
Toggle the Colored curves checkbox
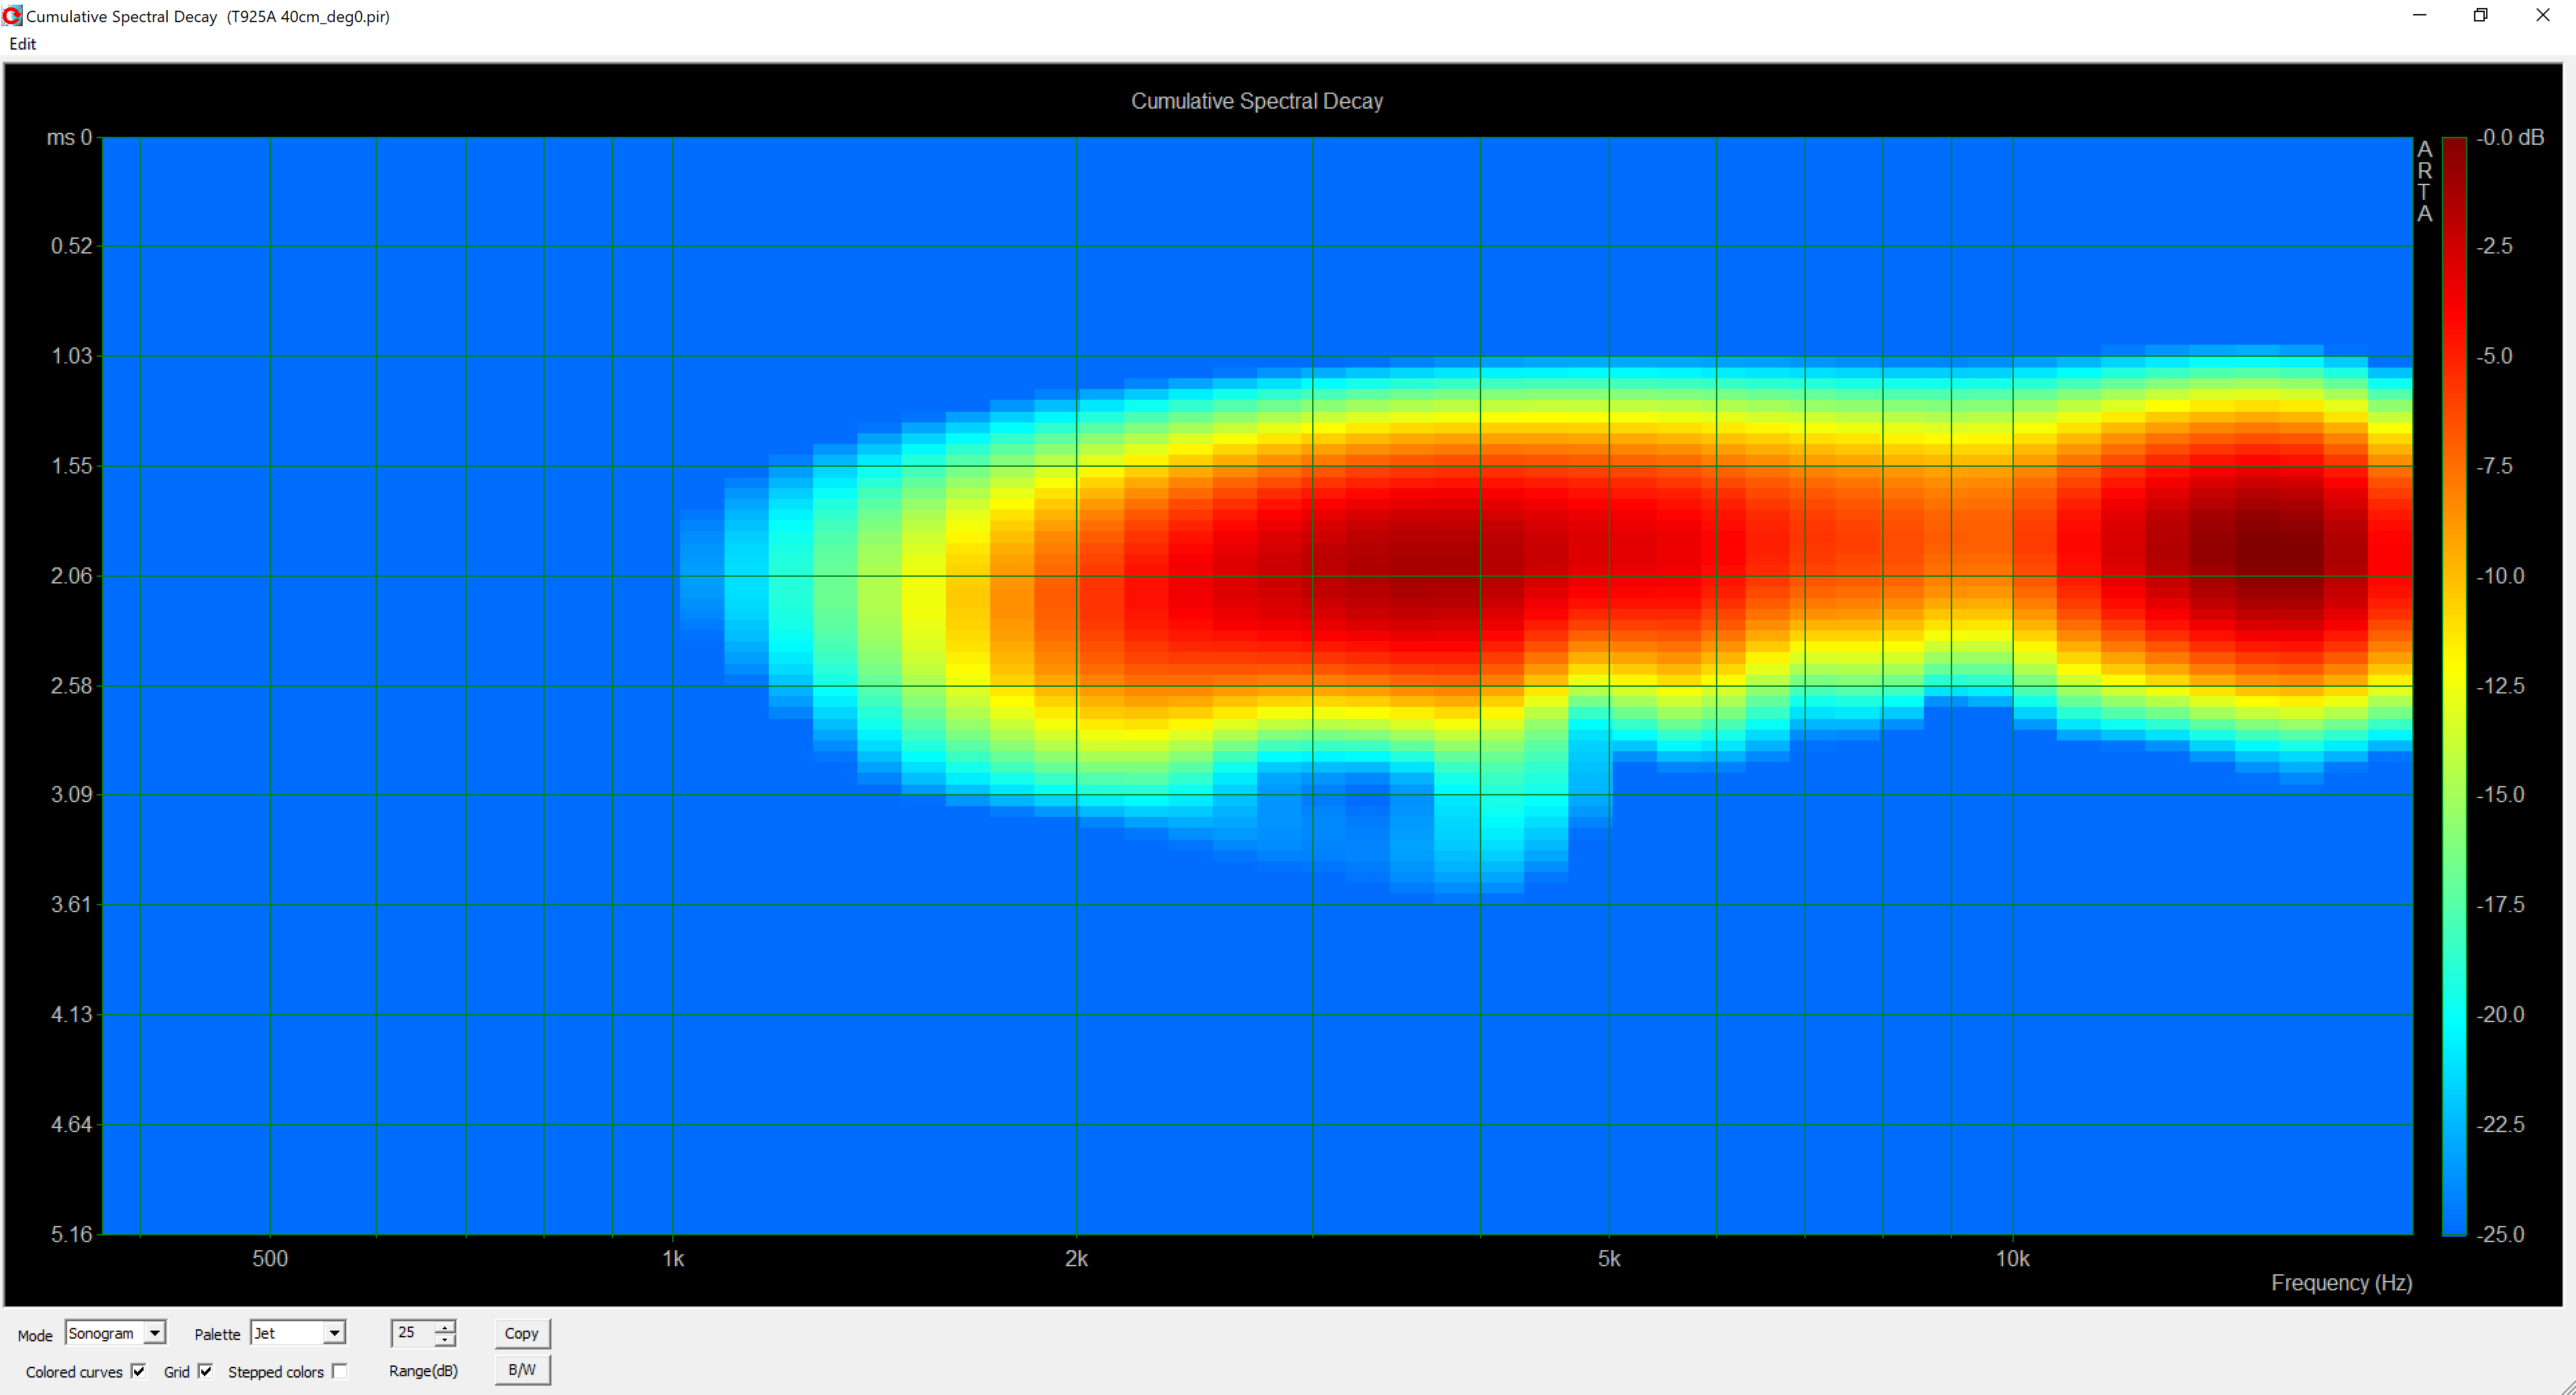tap(138, 1371)
